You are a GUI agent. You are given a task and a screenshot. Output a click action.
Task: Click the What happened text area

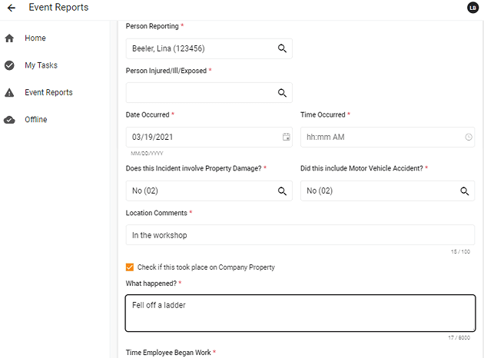coord(300,313)
